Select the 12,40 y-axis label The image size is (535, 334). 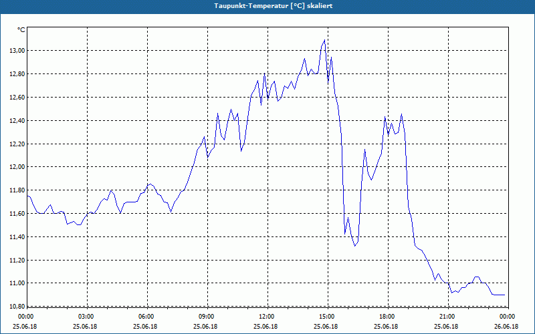(17, 120)
